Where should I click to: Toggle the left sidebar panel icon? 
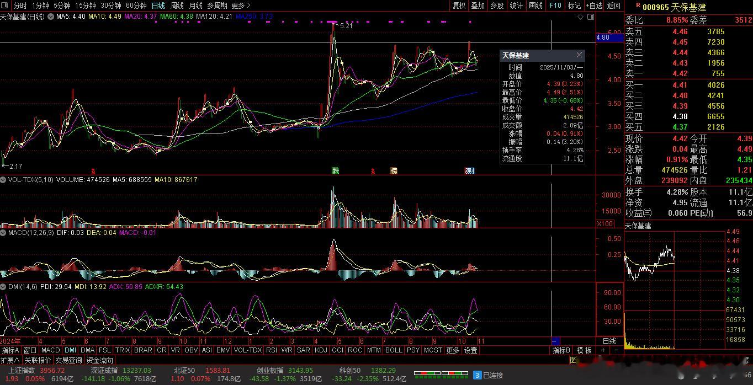pos(6,6)
